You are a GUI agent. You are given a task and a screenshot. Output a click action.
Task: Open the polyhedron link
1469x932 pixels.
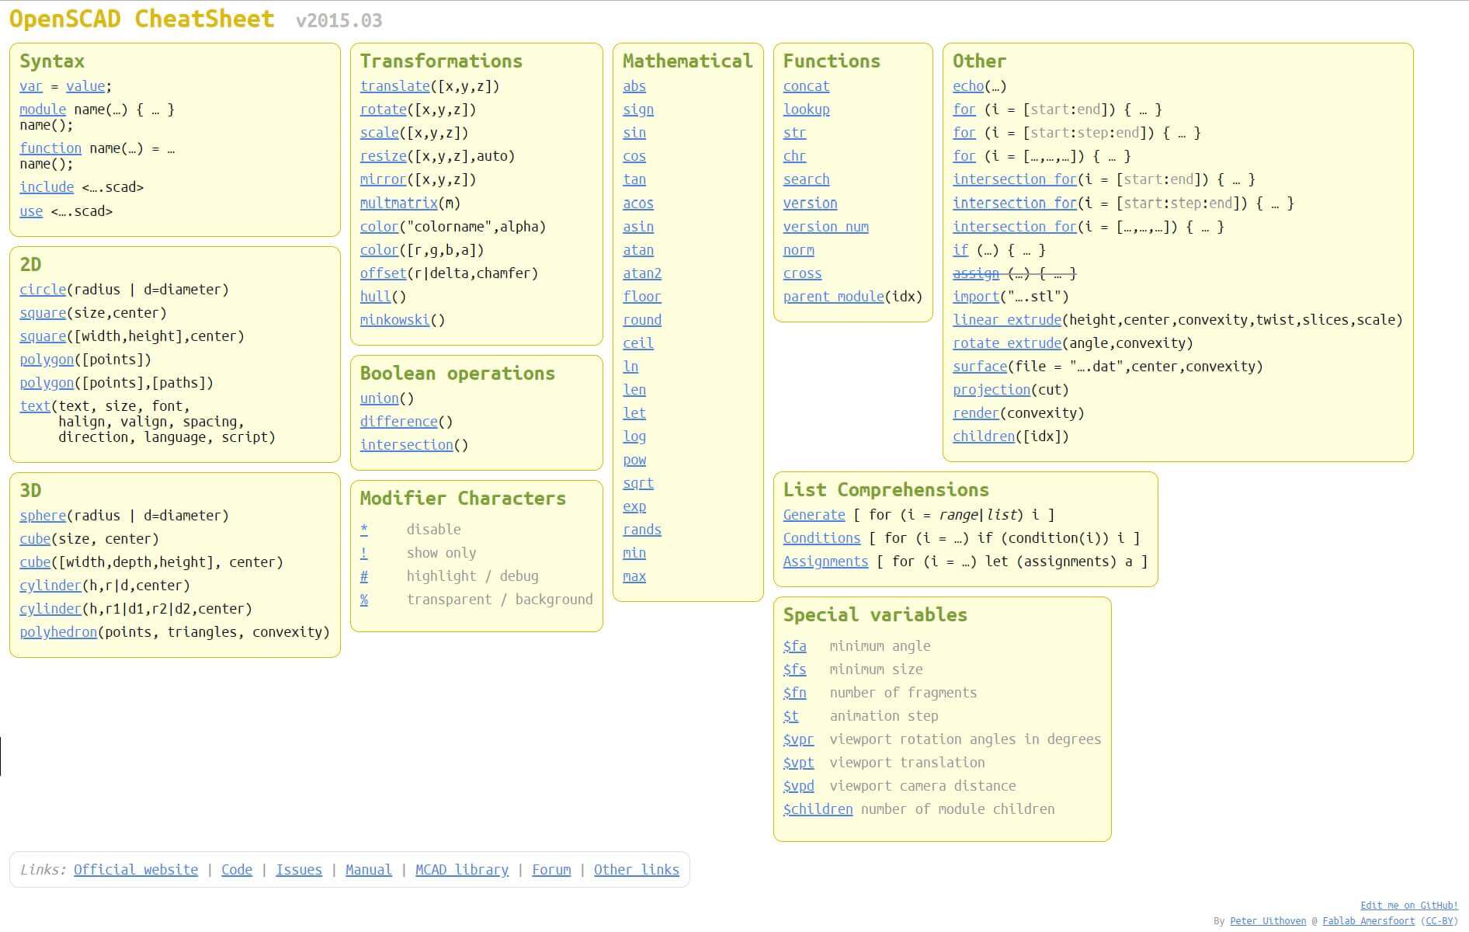(x=58, y=632)
